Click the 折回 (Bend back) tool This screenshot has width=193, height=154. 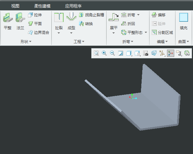pos(128,24)
